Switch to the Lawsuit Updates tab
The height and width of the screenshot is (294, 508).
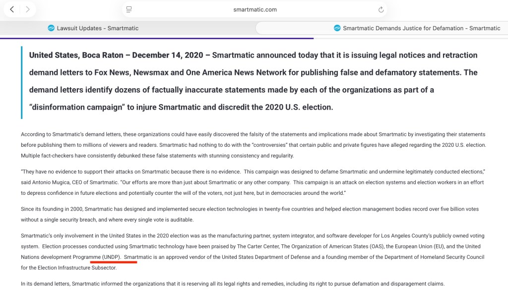coord(97,28)
